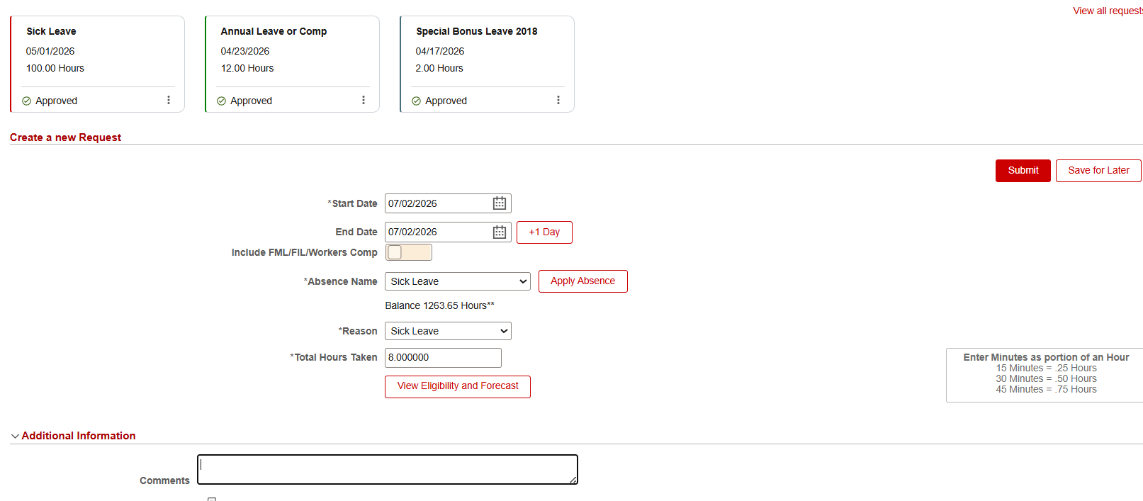Click the 04/23/2026 date text
This screenshot has width=1143, height=501.
point(245,51)
